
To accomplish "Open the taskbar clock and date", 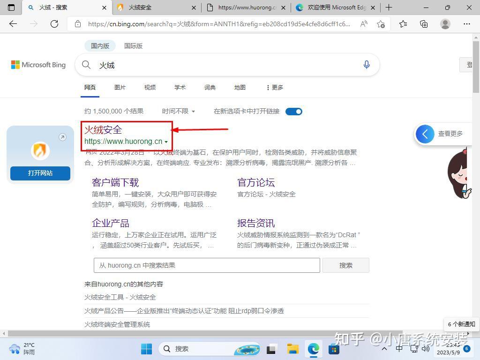I will (448, 349).
